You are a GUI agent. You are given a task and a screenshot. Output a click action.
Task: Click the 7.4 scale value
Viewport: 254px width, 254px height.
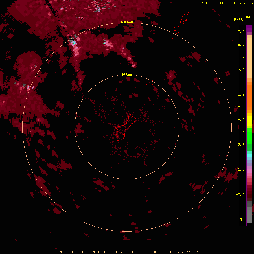[241, 69]
